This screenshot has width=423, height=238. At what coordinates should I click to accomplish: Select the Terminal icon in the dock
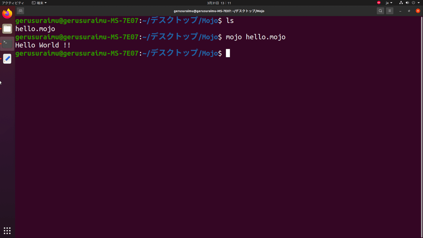pyautogui.click(x=7, y=44)
